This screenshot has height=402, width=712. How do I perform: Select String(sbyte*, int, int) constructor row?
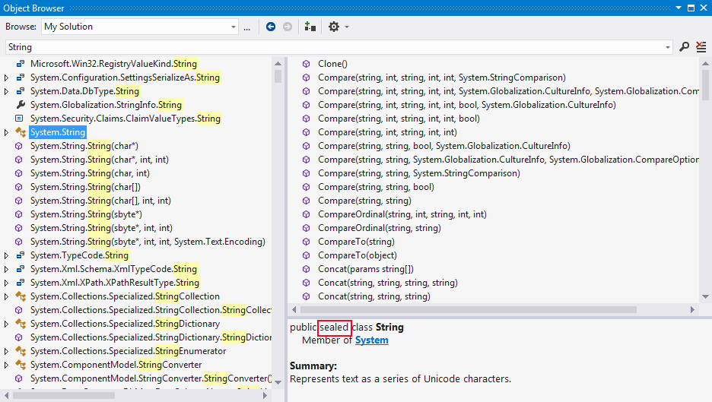coord(101,228)
